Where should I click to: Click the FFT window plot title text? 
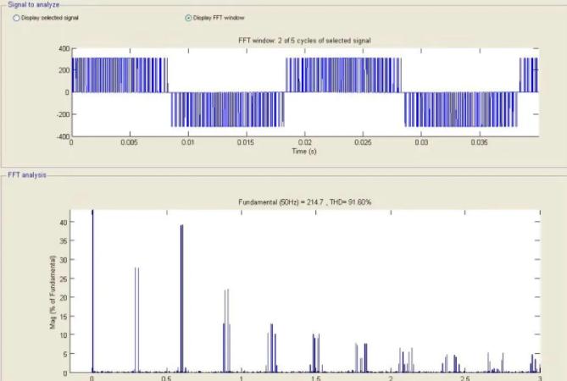305,41
